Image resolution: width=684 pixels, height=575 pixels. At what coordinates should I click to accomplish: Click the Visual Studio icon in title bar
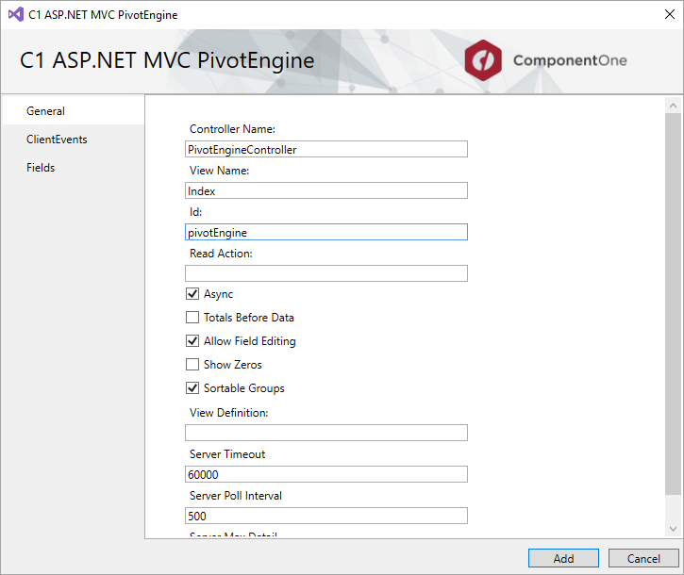click(16, 14)
